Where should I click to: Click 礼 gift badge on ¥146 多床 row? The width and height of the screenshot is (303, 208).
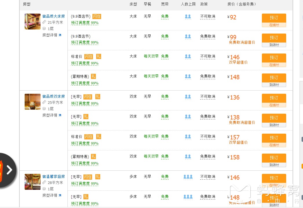pos(98,176)
